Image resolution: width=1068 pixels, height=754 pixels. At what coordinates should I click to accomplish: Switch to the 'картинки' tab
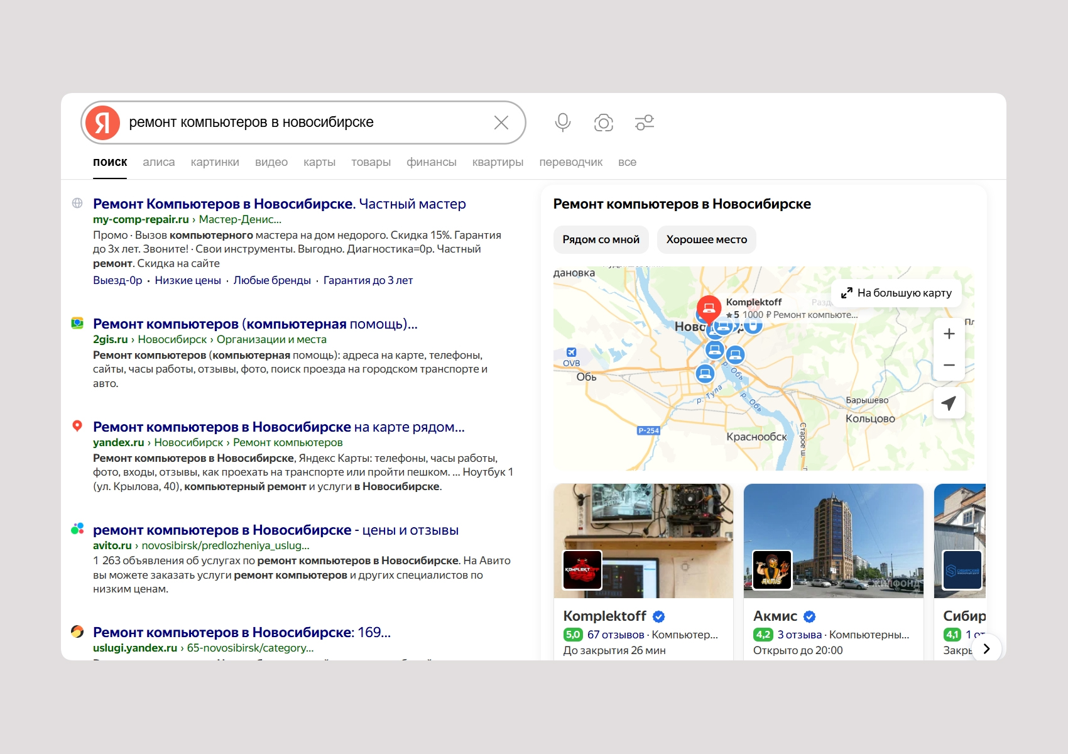click(215, 162)
